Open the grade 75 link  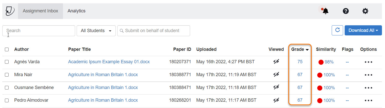(300, 62)
